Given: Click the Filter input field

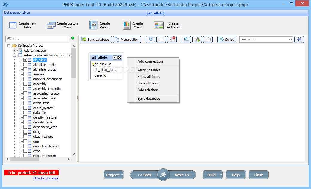Looking at the screenshot, I should point(37,39).
